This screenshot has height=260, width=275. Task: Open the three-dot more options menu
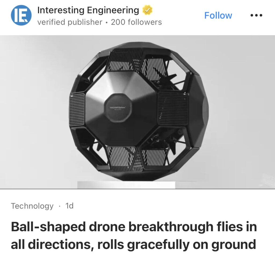[x=256, y=15]
